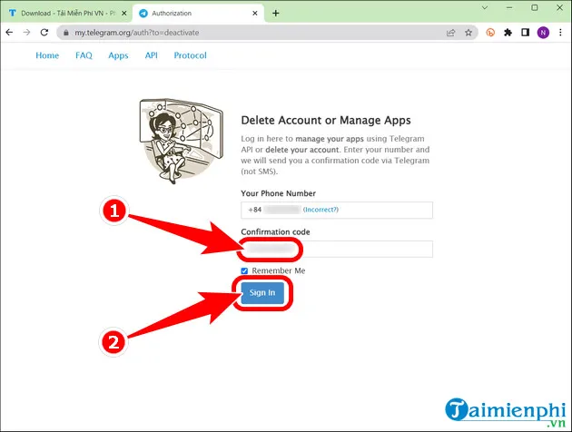
Task: Open the purple N profile avatar
Action: pyautogui.click(x=543, y=33)
